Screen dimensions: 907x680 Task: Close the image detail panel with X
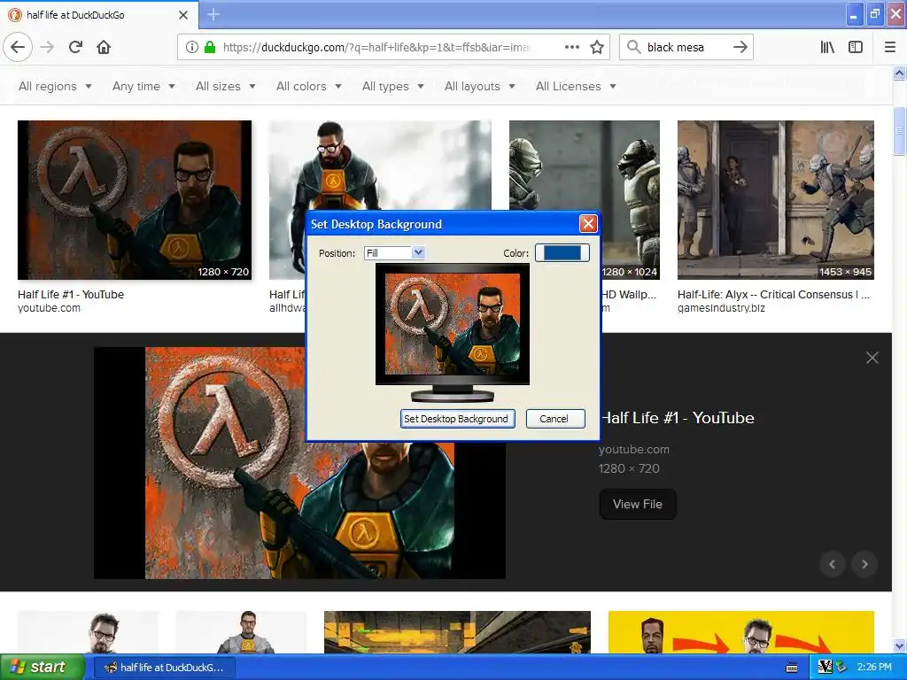pos(872,358)
